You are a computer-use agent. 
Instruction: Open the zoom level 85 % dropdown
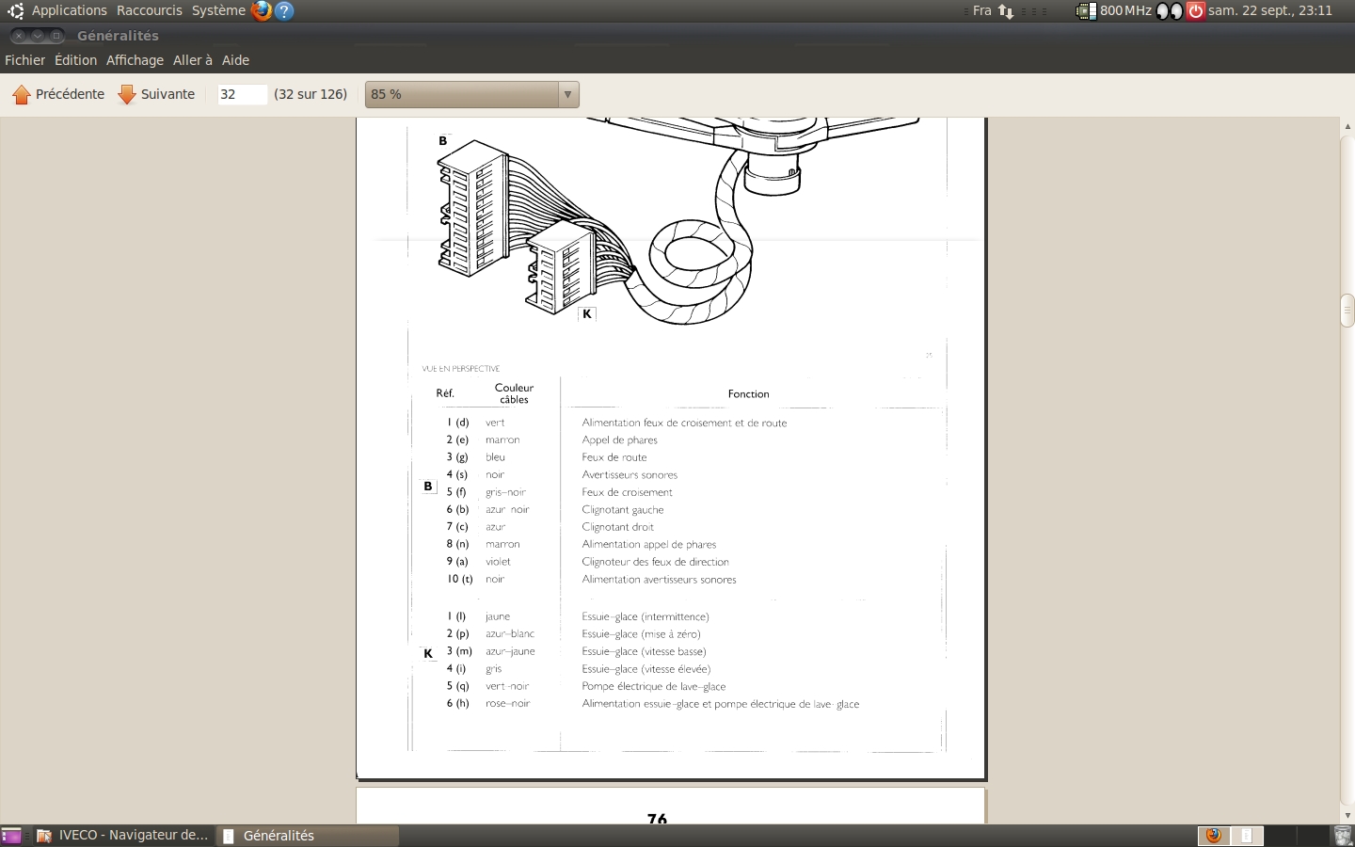(471, 94)
